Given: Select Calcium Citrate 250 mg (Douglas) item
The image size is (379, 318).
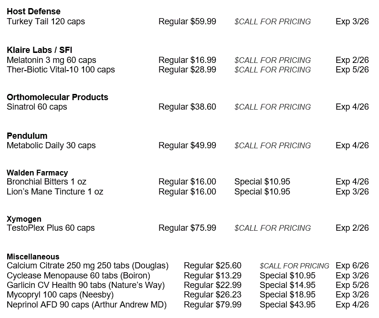Looking at the screenshot, I should (x=87, y=266).
